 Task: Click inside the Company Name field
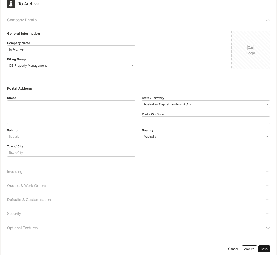pyautogui.click(x=71, y=49)
